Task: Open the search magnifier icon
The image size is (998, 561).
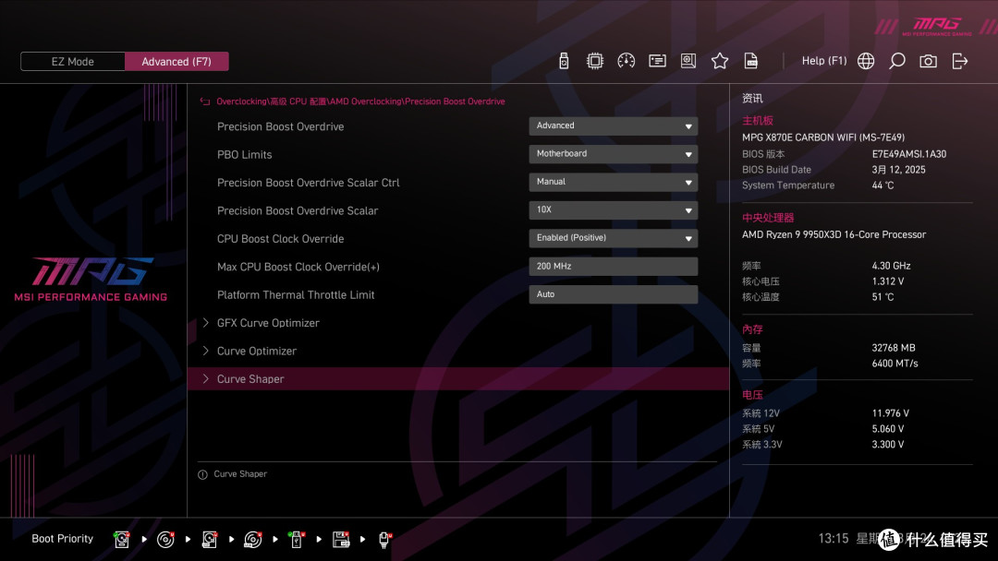Action: [896, 61]
